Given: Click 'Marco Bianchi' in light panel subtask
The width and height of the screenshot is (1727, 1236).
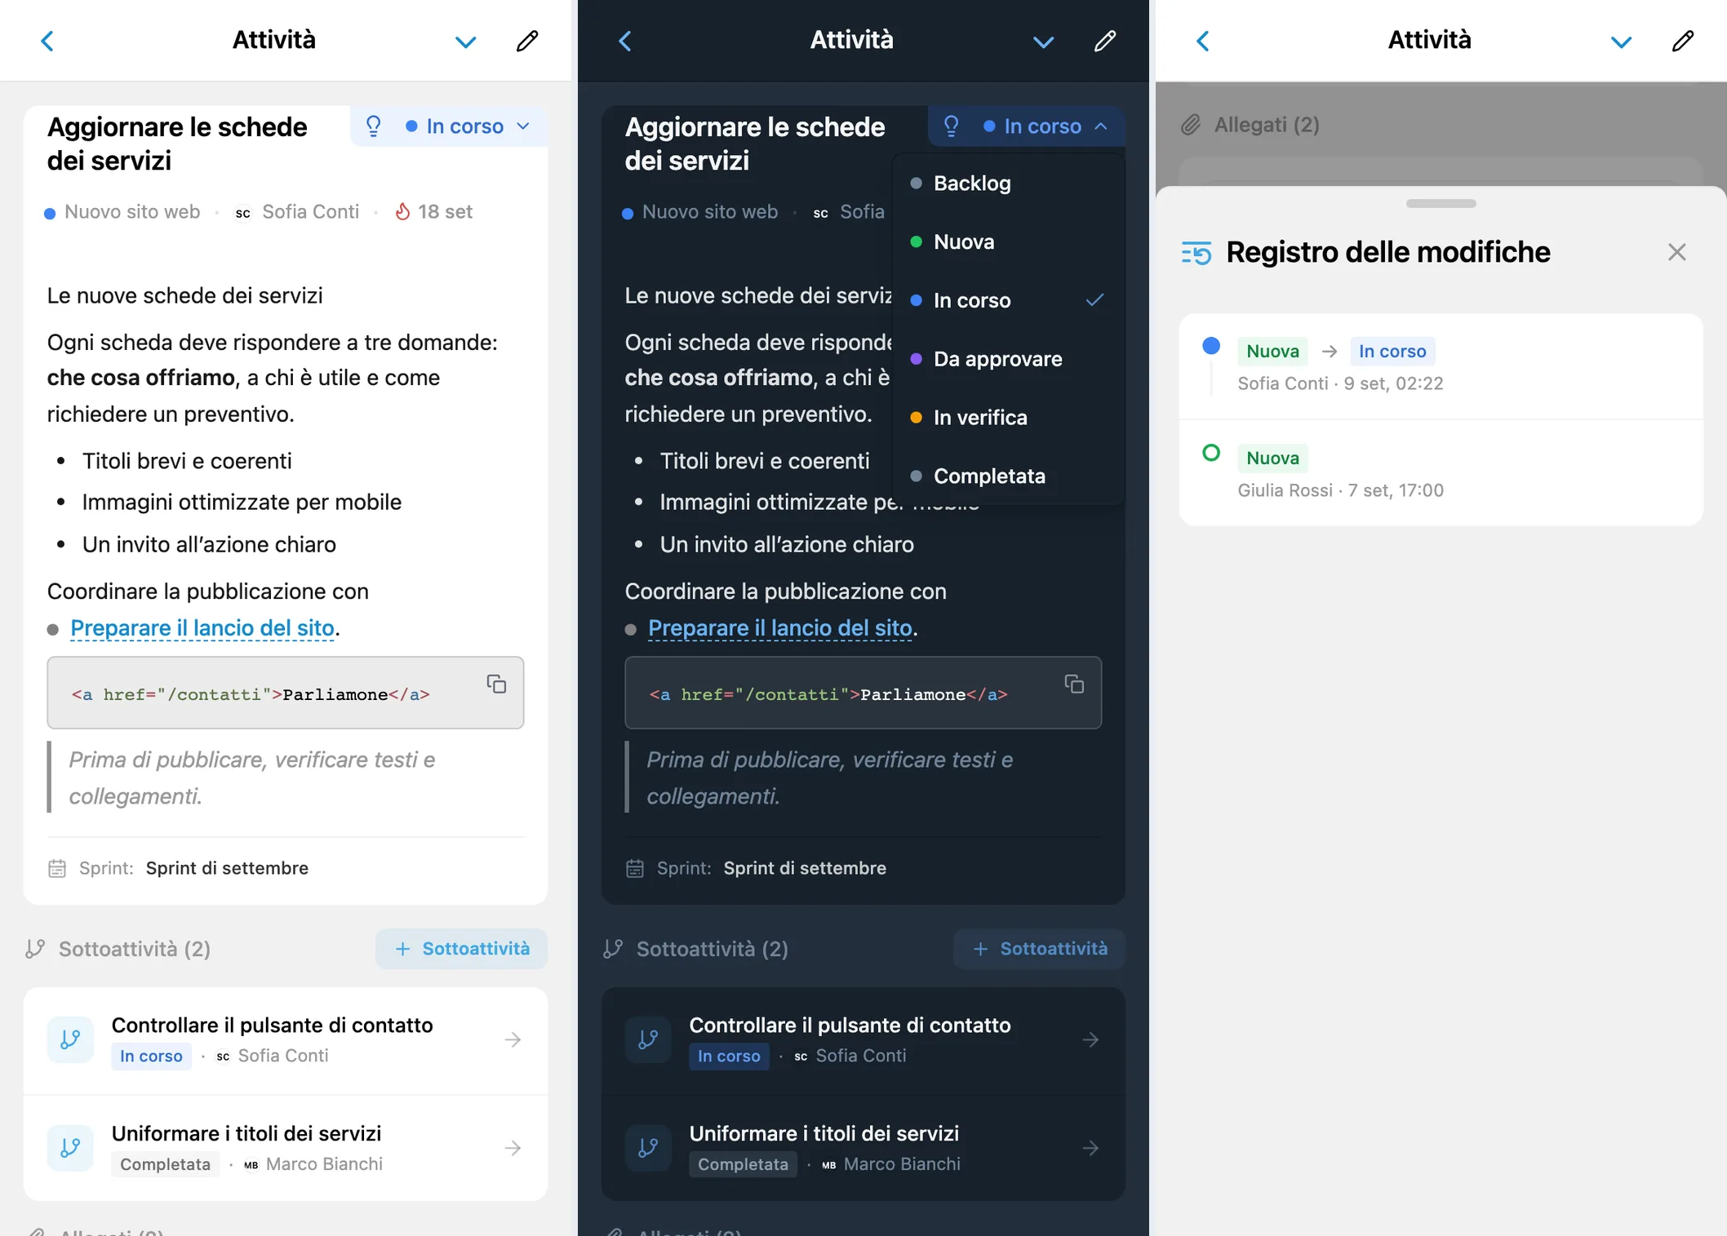Looking at the screenshot, I should (324, 1164).
